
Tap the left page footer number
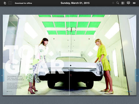tap(9, 92)
